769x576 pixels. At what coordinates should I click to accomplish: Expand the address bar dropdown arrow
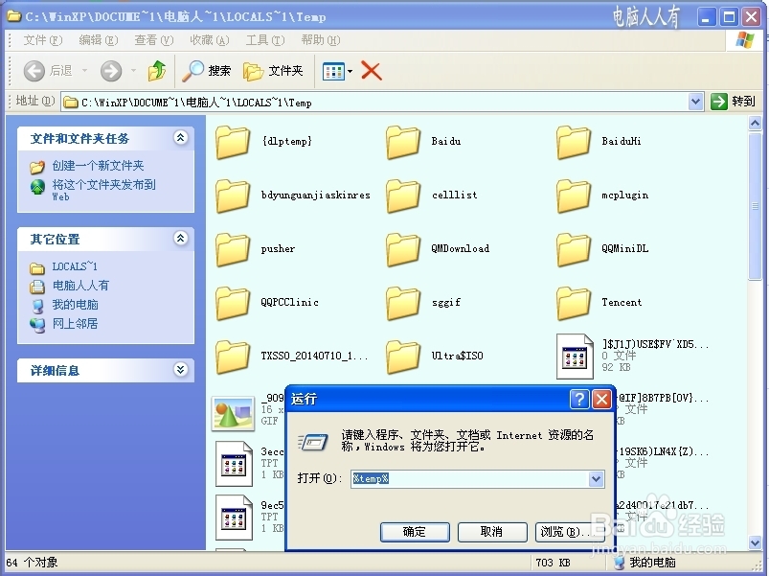click(x=695, y=102)
